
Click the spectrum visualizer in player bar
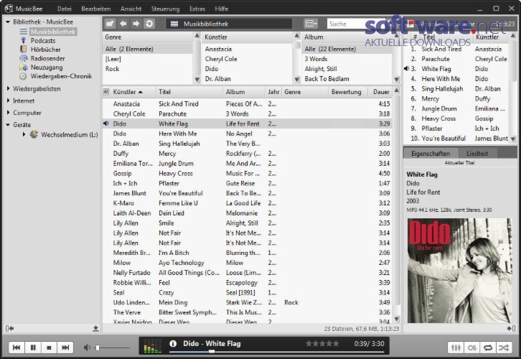point(152,346)
